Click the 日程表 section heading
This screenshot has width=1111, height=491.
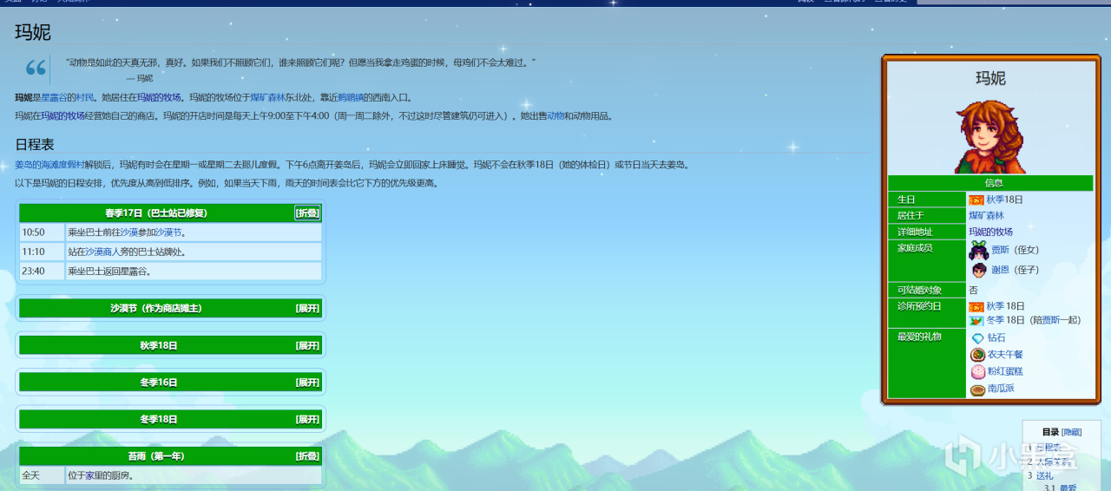click(35, 144)
